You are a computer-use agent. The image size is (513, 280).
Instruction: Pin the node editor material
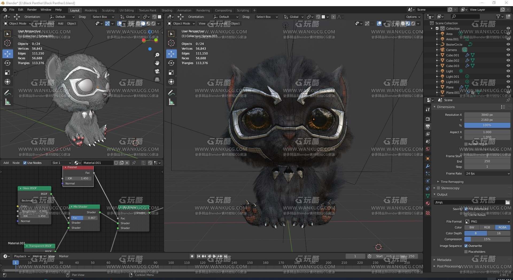[134, 163]
